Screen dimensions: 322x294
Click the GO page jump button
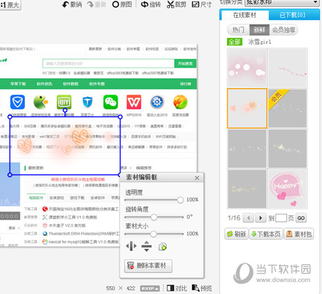pos(301,218)
